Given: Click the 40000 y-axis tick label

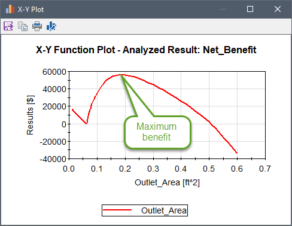Looking at the screenshot, I should [x=54, y=89].
